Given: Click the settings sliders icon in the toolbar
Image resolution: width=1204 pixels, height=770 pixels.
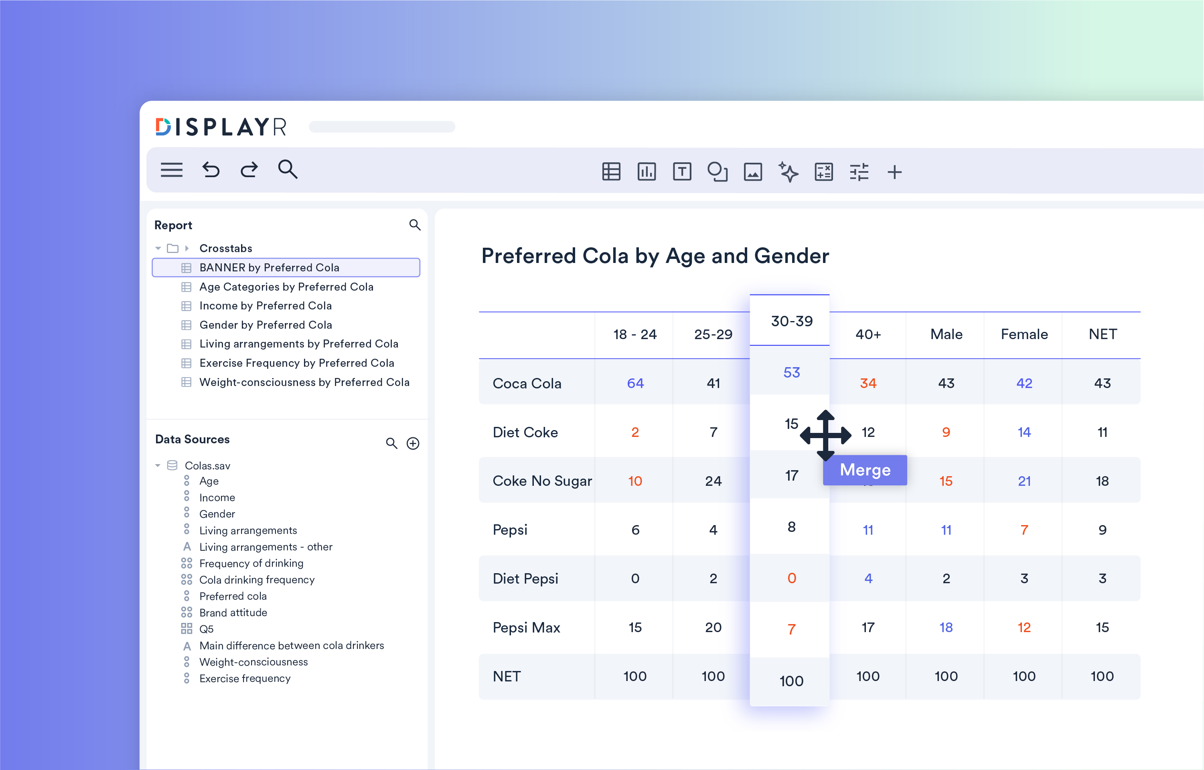Looking at the screenshot, I should click(859, 172).
